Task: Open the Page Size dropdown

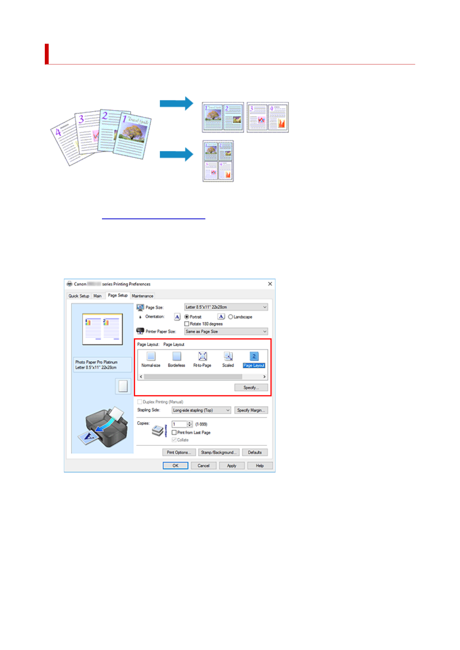Action: click(x=226, y=307)
